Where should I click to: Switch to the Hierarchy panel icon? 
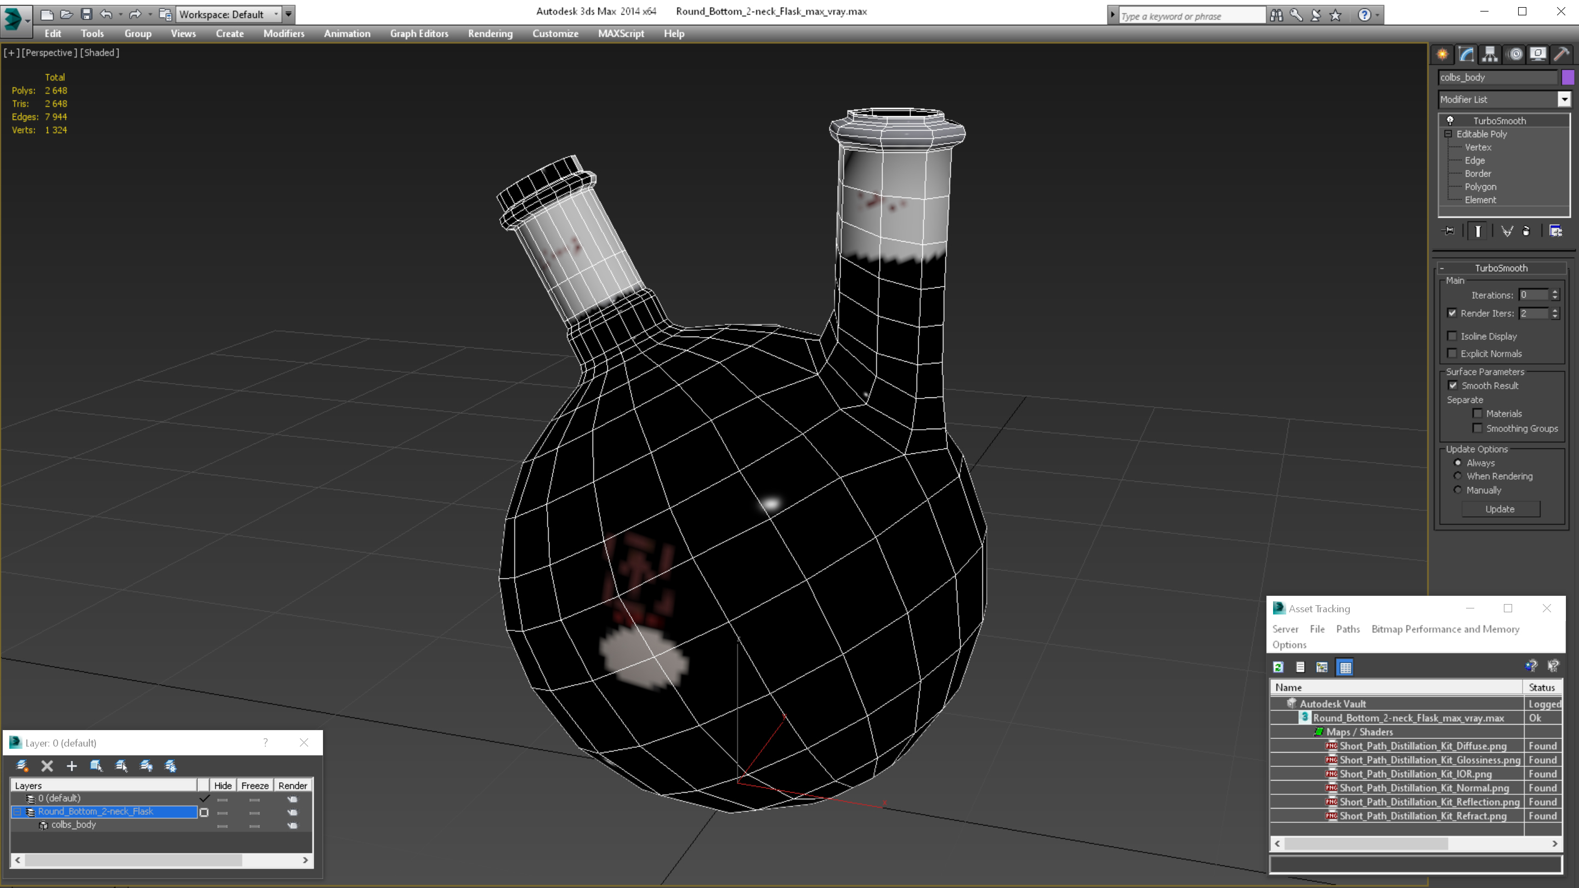click(x=1490, y=54)
